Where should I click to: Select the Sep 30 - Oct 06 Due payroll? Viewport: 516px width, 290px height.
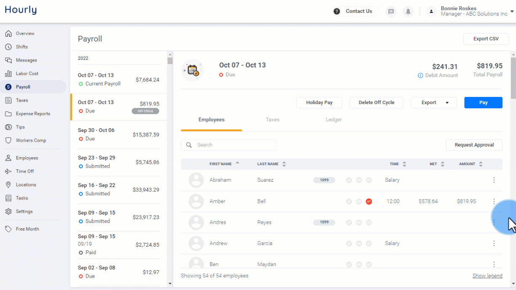tap(118, 135)
